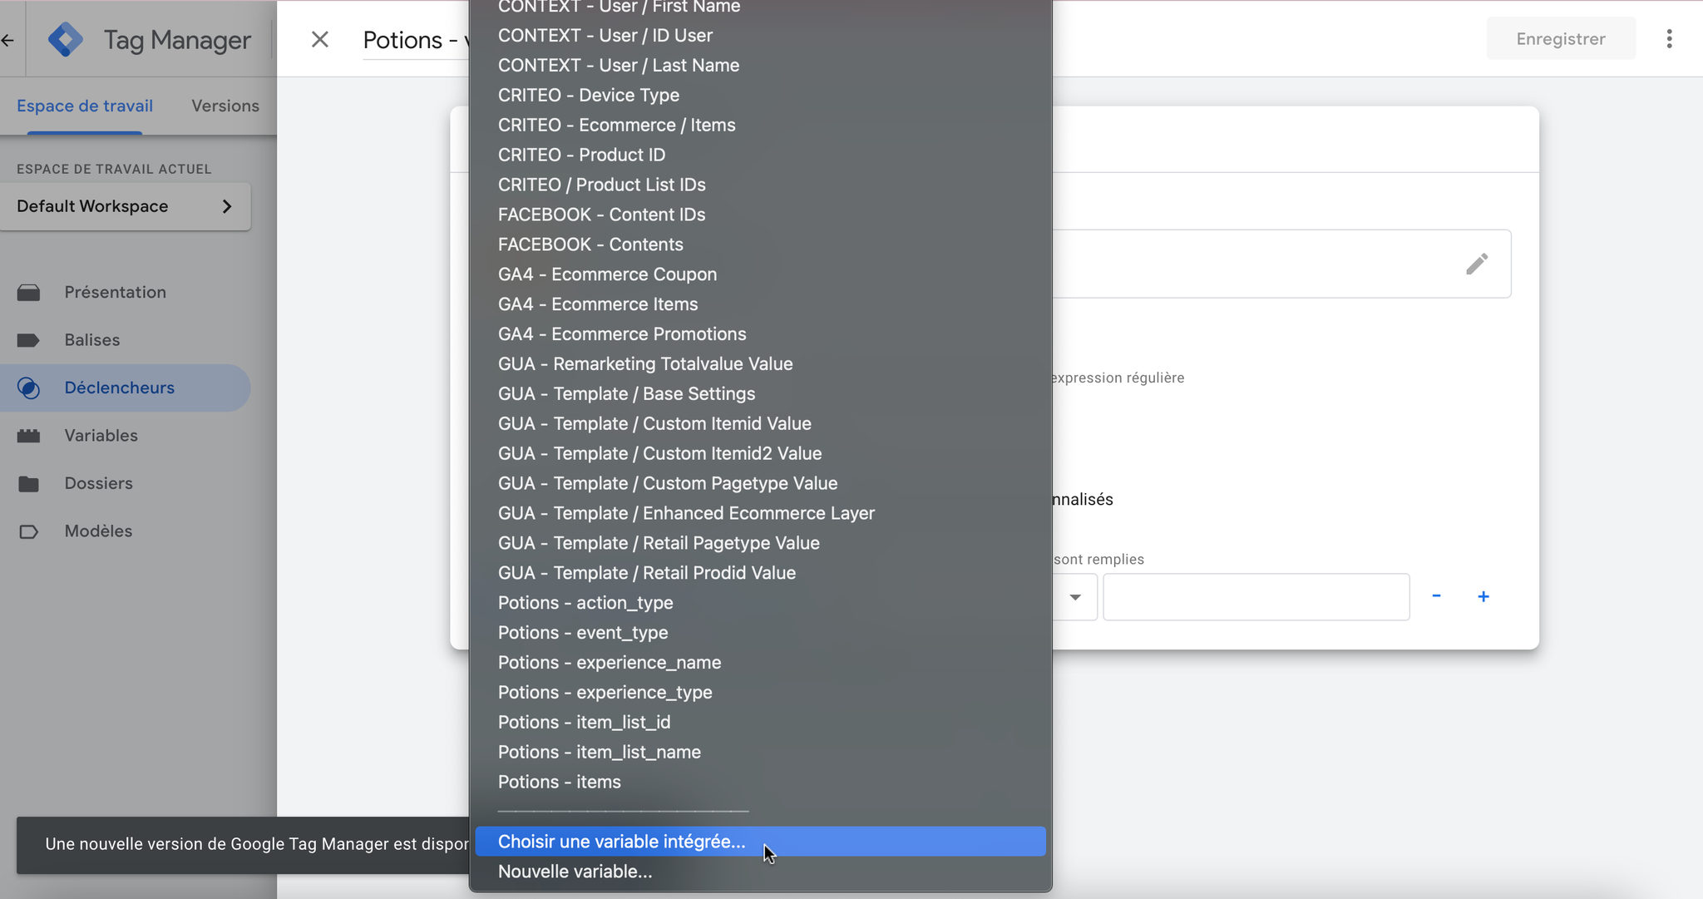The height and width of the screenshot is (899, 1703).
Task: Select GUA - Template / Enhanced Ecommerce Layer
Action: 761,513
